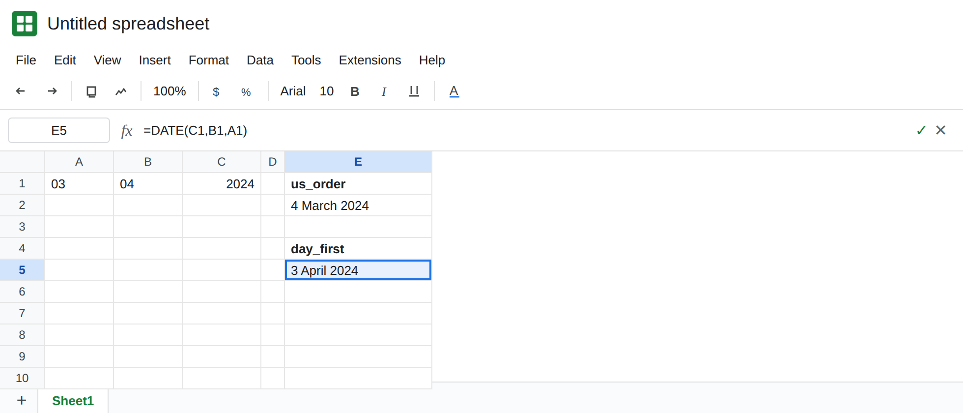Viewport: 963px width, 413px height.
Task: Open the font size 10 dropdown
Action: [x=327, y=91]
